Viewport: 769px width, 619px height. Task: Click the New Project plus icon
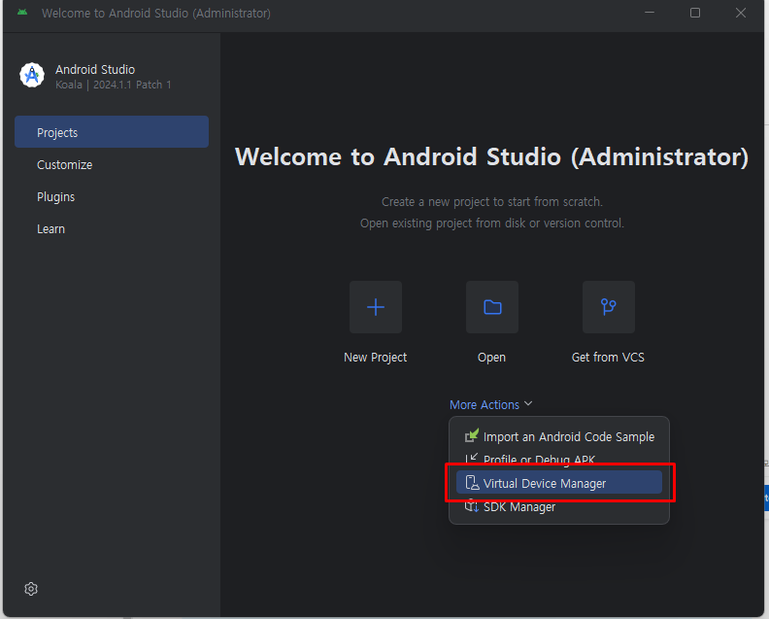(x=376, y=307)
